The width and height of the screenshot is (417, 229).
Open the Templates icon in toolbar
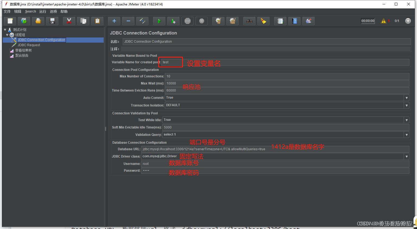tap(24, 21)
